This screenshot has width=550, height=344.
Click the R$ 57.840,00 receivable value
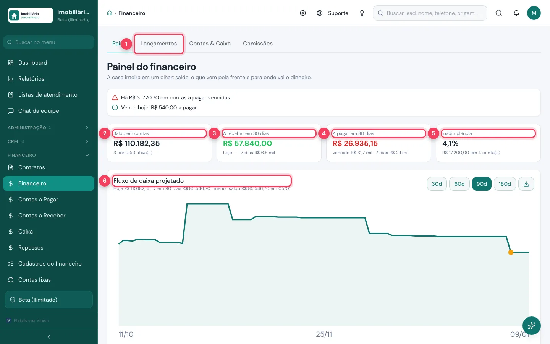(247, 143)
